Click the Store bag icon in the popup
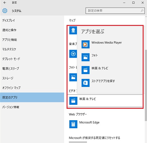 pyautogui.click(x=85, y=83)
